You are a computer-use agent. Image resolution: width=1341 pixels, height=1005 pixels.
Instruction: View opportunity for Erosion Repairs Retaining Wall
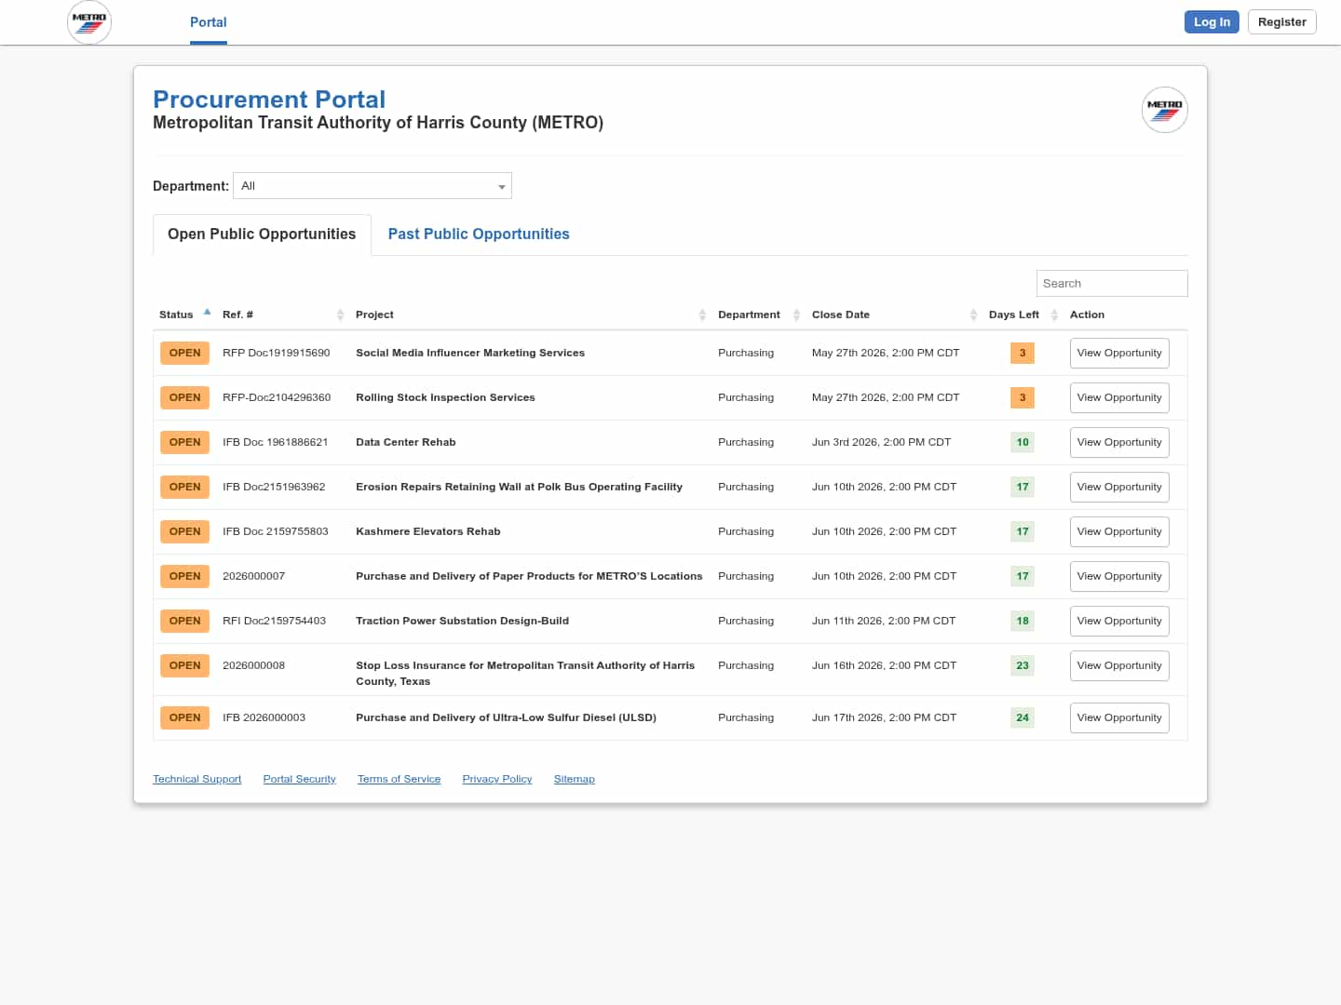1119,488
